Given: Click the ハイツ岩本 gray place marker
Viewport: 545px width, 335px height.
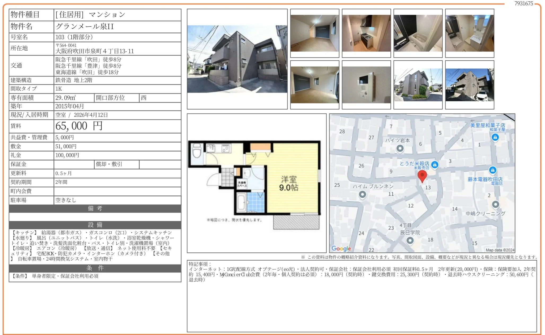Looking at the screenshot, I should pos(400,149).
